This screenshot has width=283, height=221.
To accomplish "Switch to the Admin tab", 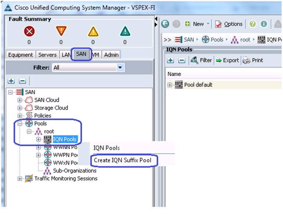I will [x=112, y=55].
